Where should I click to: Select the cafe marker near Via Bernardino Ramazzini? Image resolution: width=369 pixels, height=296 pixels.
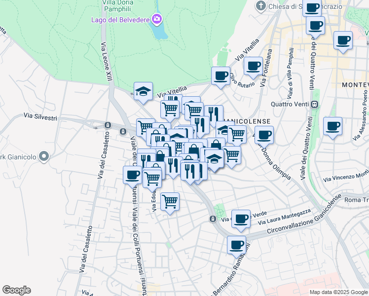pos(237,244)
